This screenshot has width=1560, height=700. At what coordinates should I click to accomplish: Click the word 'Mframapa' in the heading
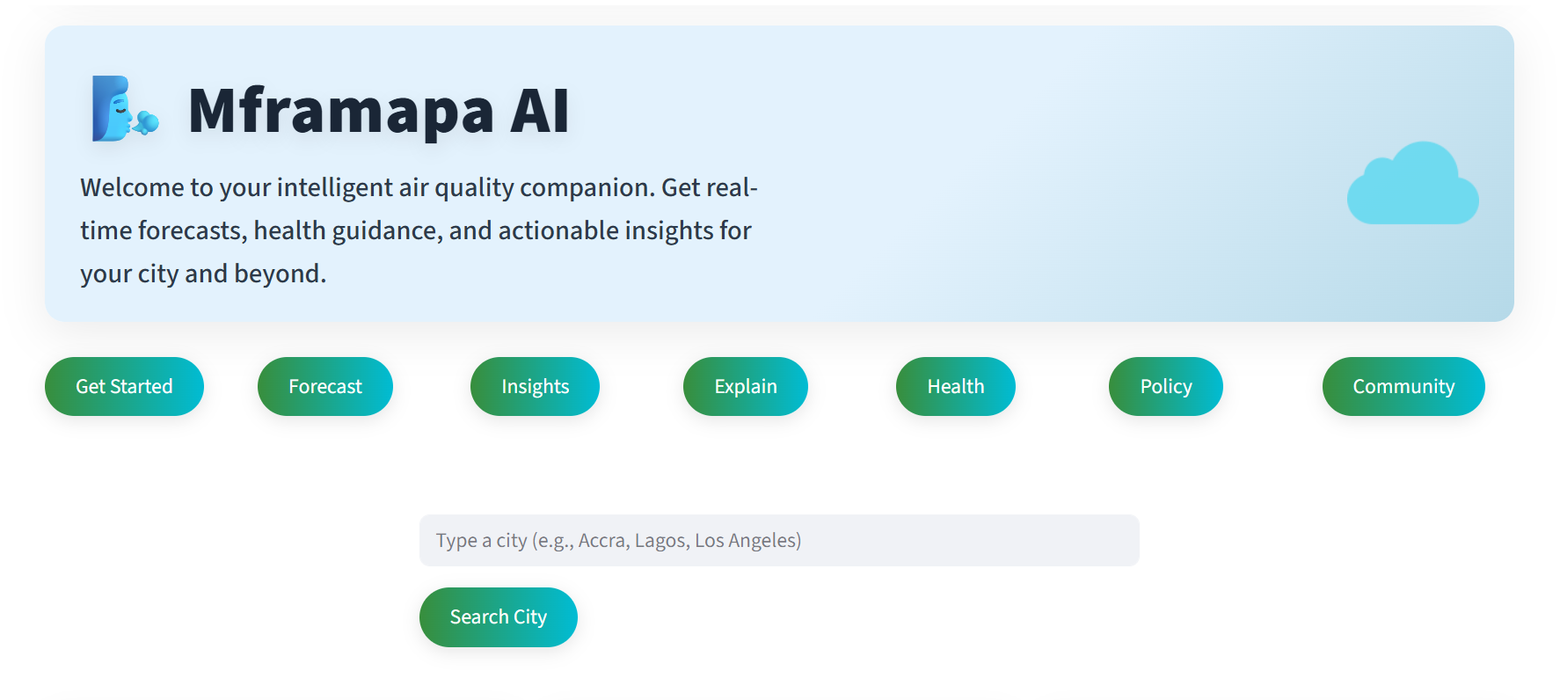point(341,112)
